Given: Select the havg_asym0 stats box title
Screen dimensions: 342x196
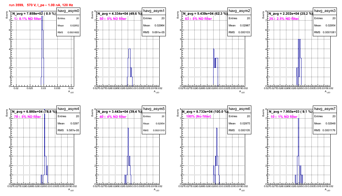Looking at the screenshot, I should point(68,11).
